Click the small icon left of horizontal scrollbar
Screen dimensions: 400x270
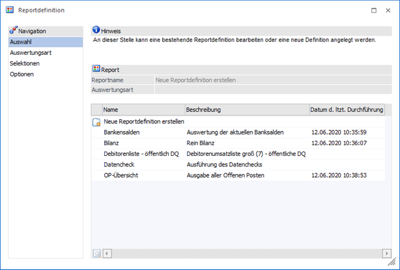[97, 253]
